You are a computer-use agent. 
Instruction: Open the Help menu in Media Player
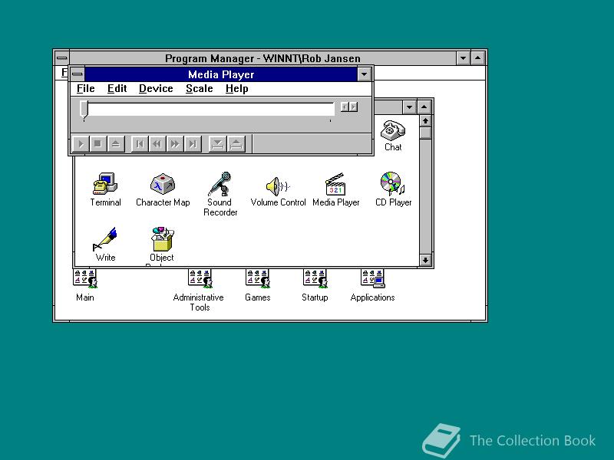tap(237, 89)
